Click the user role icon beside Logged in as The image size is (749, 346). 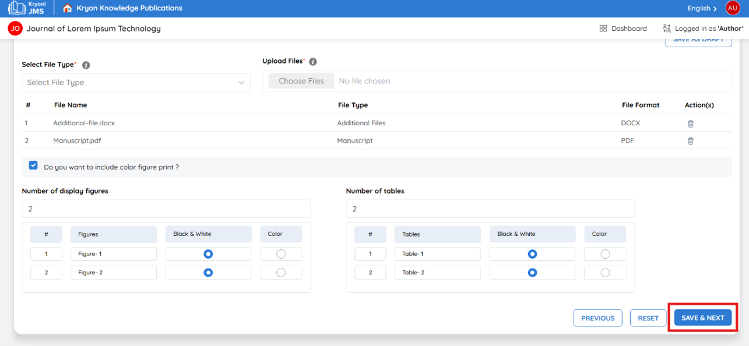[667, 29]
